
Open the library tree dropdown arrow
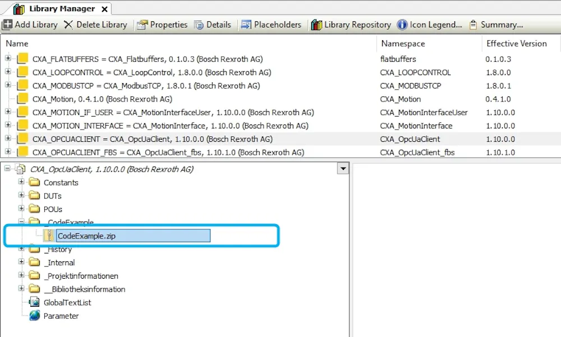click(343, 168)
